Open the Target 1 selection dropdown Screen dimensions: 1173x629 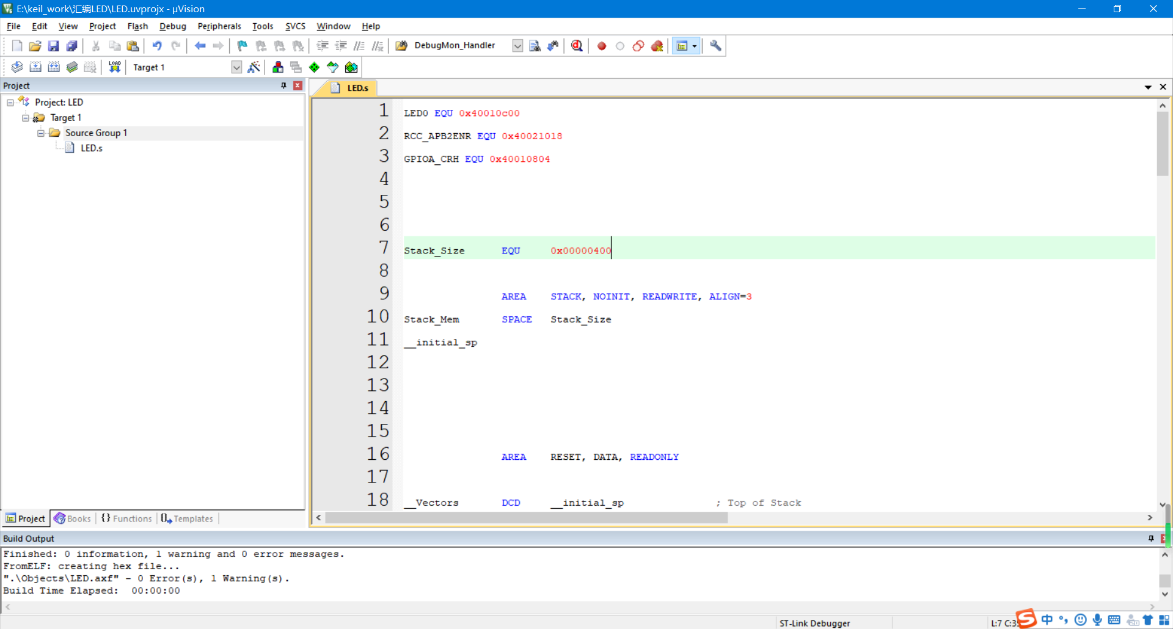[236, 67]
